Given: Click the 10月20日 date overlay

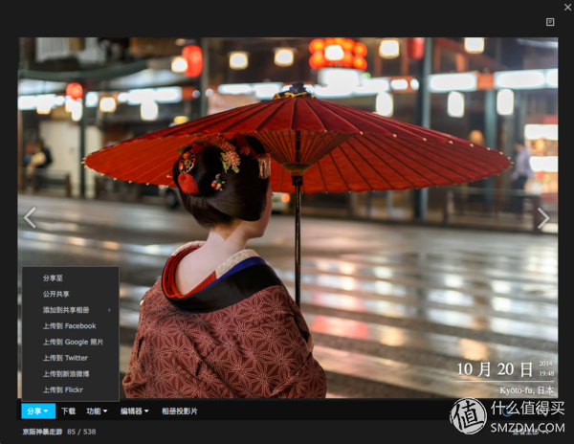Looking at the screenshot, I should coord(494,369).
